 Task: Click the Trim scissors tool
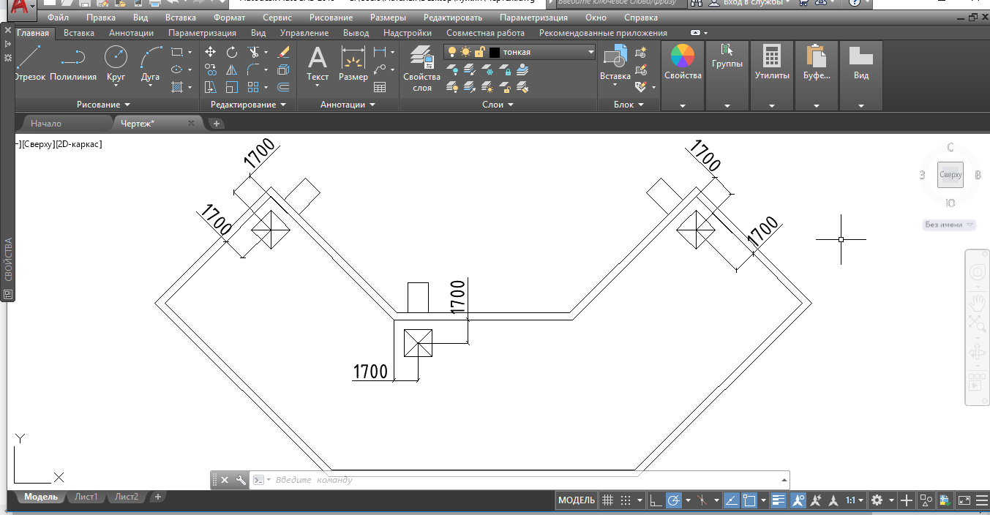pos(253,52)
